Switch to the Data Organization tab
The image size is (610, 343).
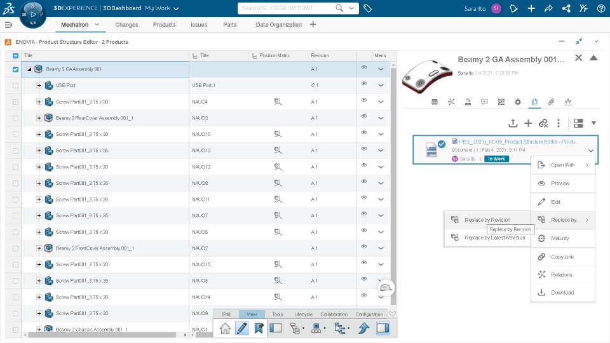(278, 25)
